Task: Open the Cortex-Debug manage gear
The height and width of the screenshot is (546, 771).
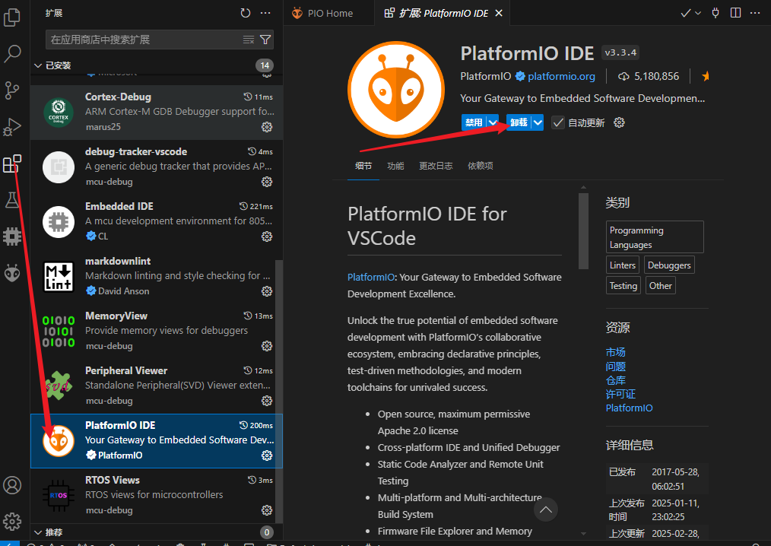Action: point(267,127)
